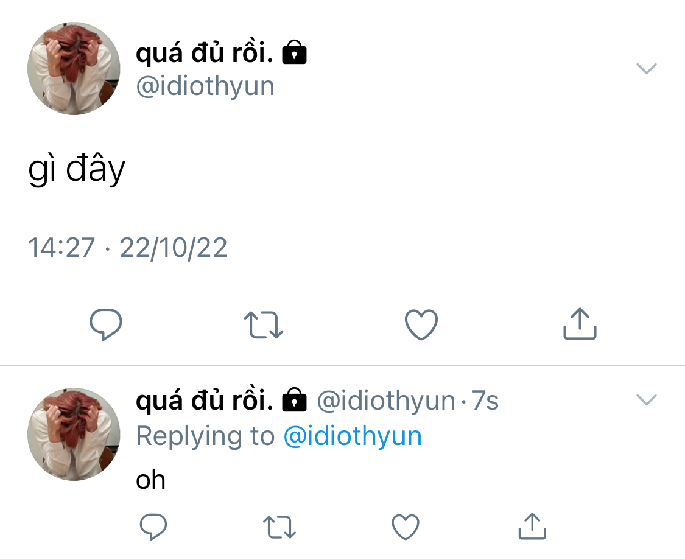Tap the avatar beside the "oh" reply

pyautogui.click(x=74, y=434)
